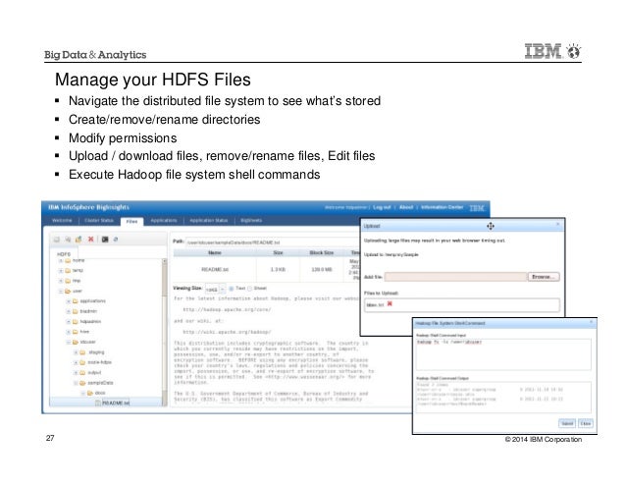Expand the hive folder node
The image size is (626, 484).
tap(69, 332)
